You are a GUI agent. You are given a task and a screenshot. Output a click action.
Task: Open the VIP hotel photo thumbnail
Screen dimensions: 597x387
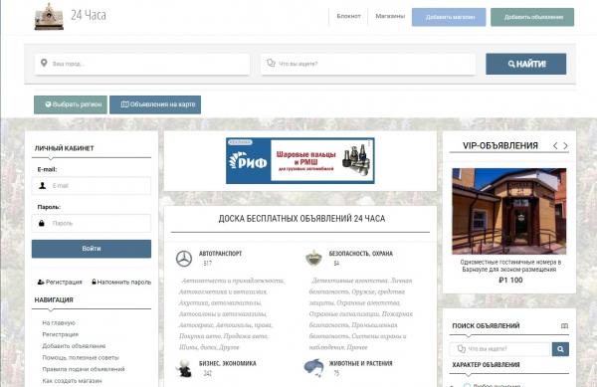point(509,211)
